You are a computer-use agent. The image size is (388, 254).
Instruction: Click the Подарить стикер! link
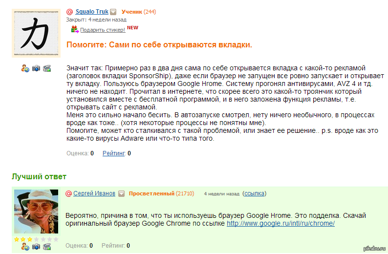(x=103, y=30)
